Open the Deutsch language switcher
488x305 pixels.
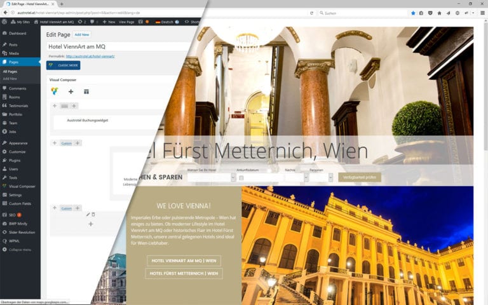[x=167, y=22]
